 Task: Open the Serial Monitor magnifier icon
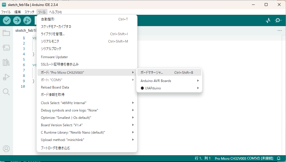(x=278, y=20)
